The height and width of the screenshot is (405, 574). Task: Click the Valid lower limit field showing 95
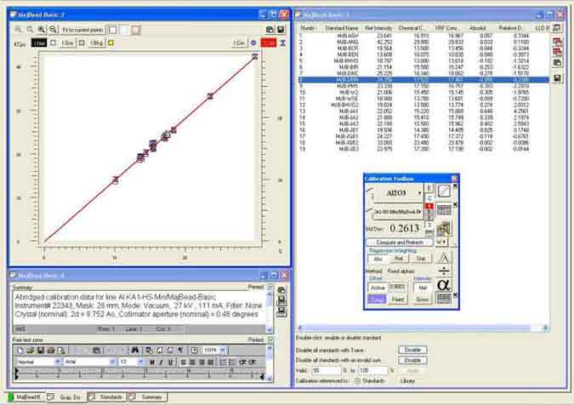click(328, 370)
